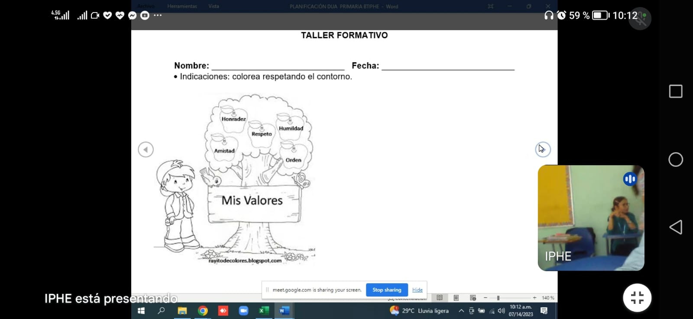Open the IPHE participant video tile

(x=591, y=218)
